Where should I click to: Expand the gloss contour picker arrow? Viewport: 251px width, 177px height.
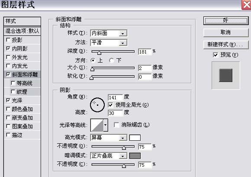[106, 125]
